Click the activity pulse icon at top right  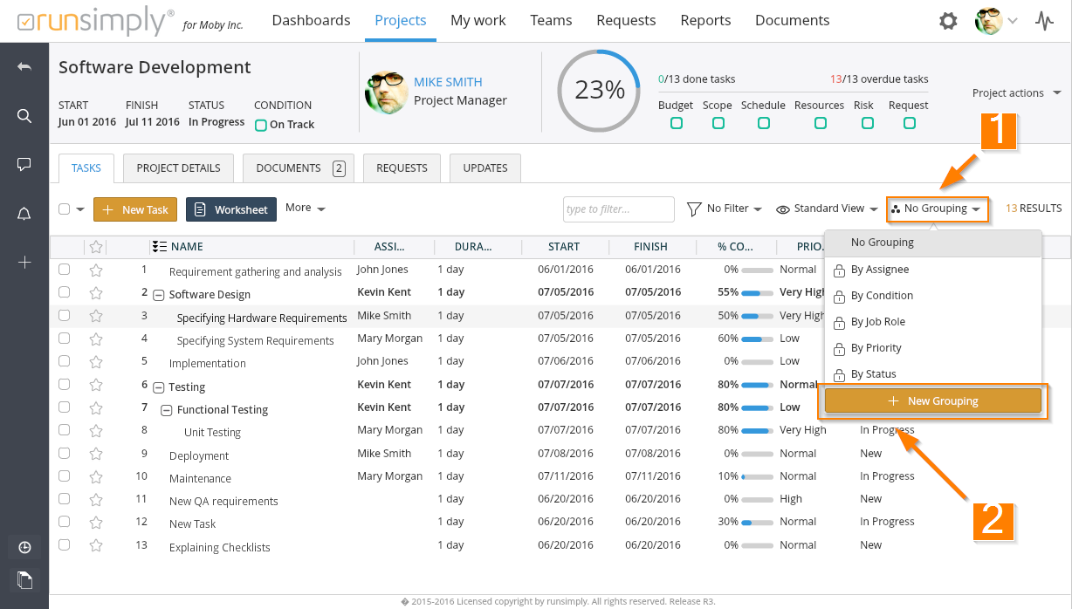1044,21
